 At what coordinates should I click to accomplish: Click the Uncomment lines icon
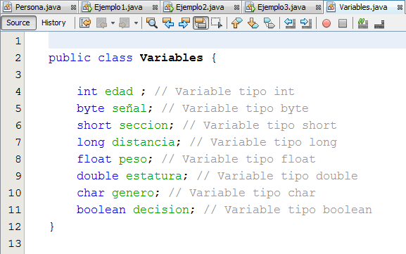click(379, 23)
